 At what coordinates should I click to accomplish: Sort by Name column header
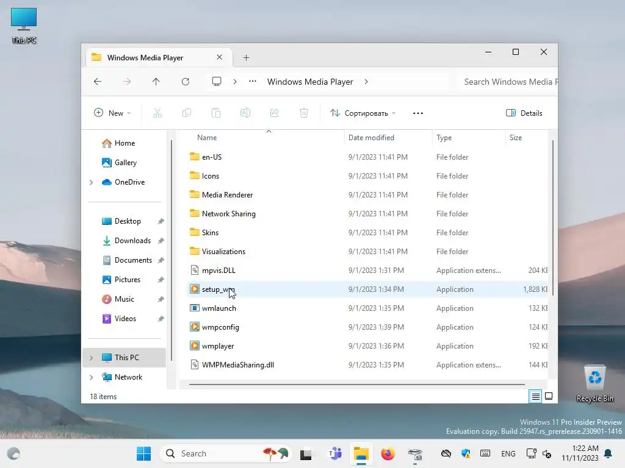point(207,138)
